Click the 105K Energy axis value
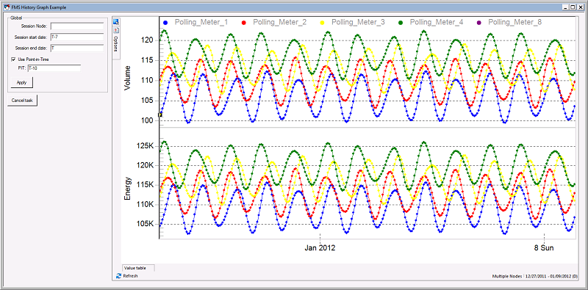 tap(146, 224)
